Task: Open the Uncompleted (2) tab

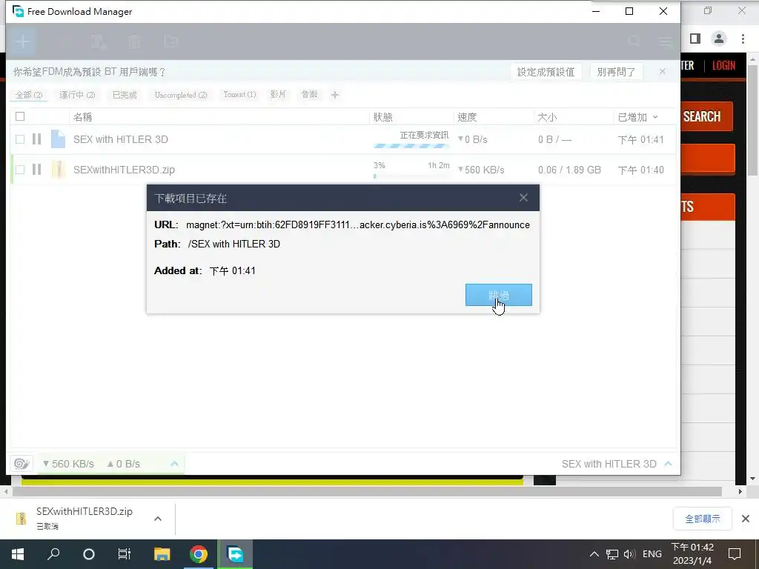Action: [181, 95]
